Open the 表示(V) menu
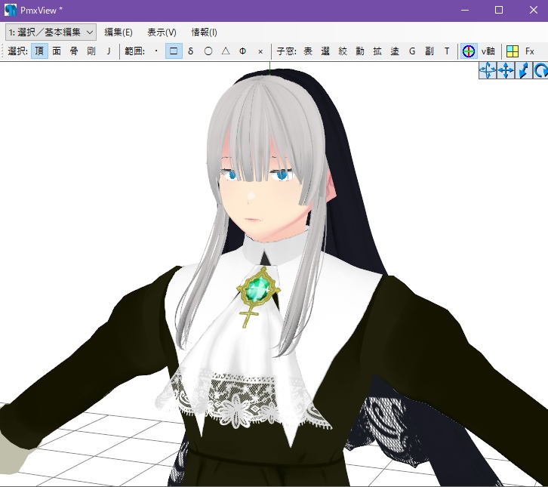The width and height of the screenshot is (548, 487). (x=162, y=32)
